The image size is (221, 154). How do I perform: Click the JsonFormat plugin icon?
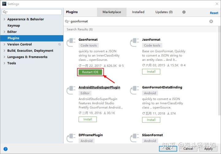(x=134, y=42)
